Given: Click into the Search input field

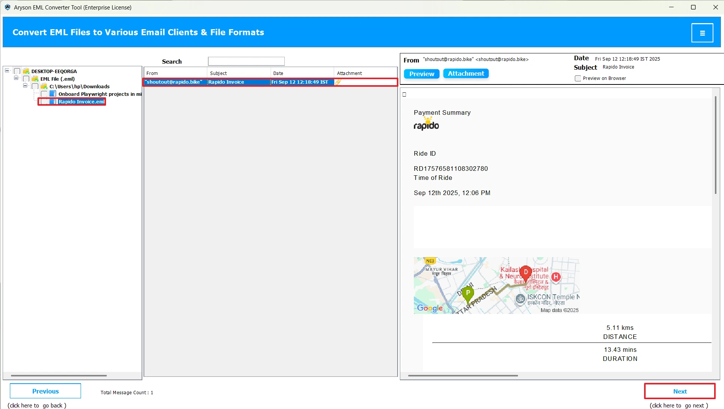Looking at the screenshot, I should [246, 61].
